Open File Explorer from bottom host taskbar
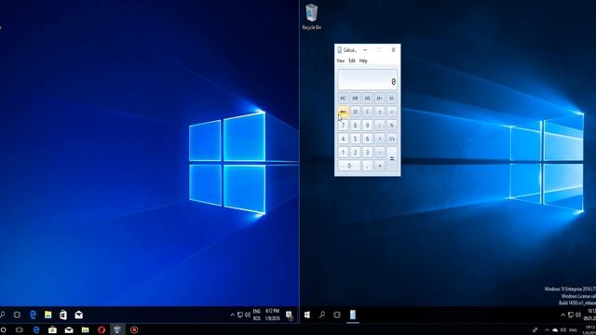 coord(85,329)
